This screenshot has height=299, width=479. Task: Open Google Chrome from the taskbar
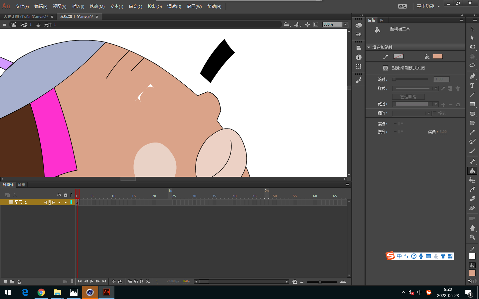click(41, 292)
